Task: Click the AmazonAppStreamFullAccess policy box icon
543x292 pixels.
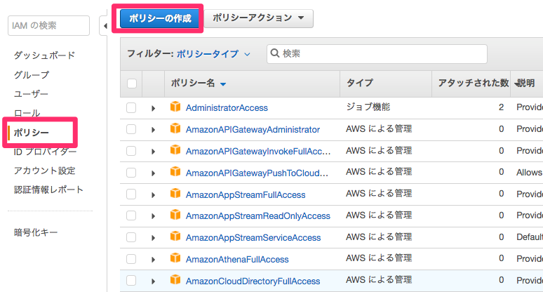Action: click(x=175, y=193)
